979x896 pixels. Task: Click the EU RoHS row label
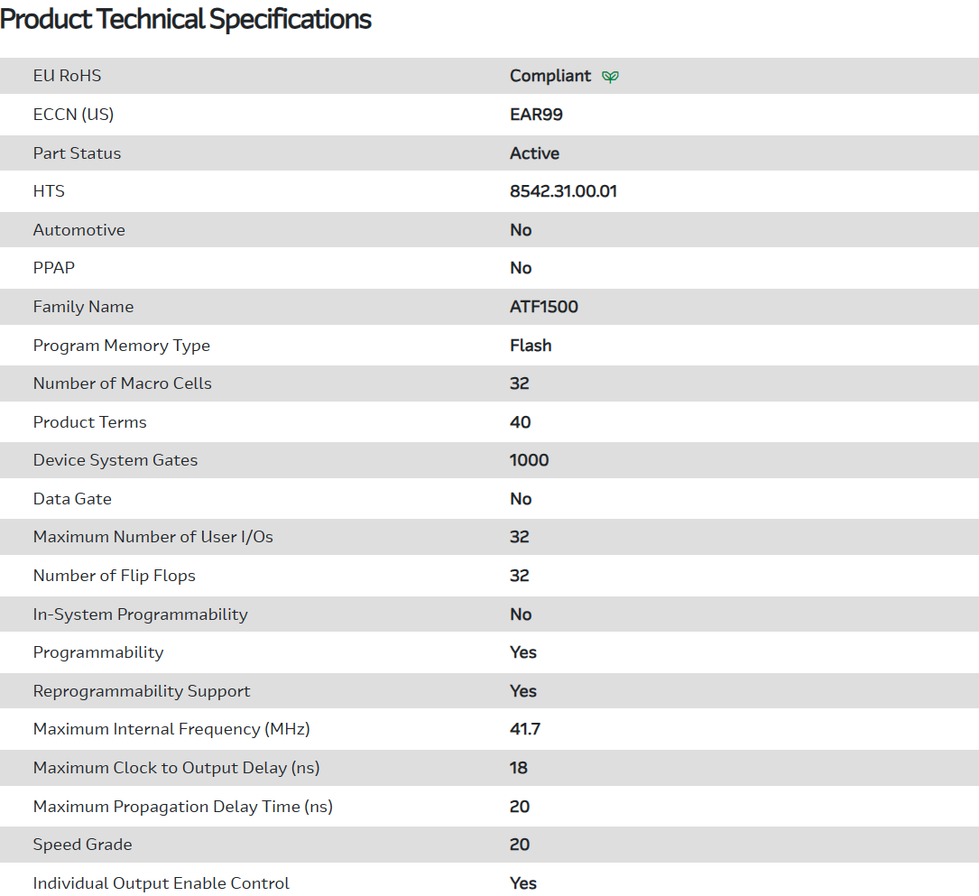[x=67, y=76]
